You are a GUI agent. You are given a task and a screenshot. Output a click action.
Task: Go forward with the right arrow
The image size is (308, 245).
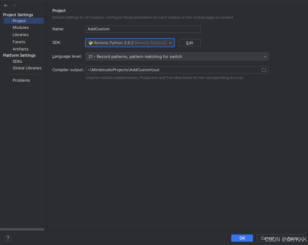(x=14, y=5)
